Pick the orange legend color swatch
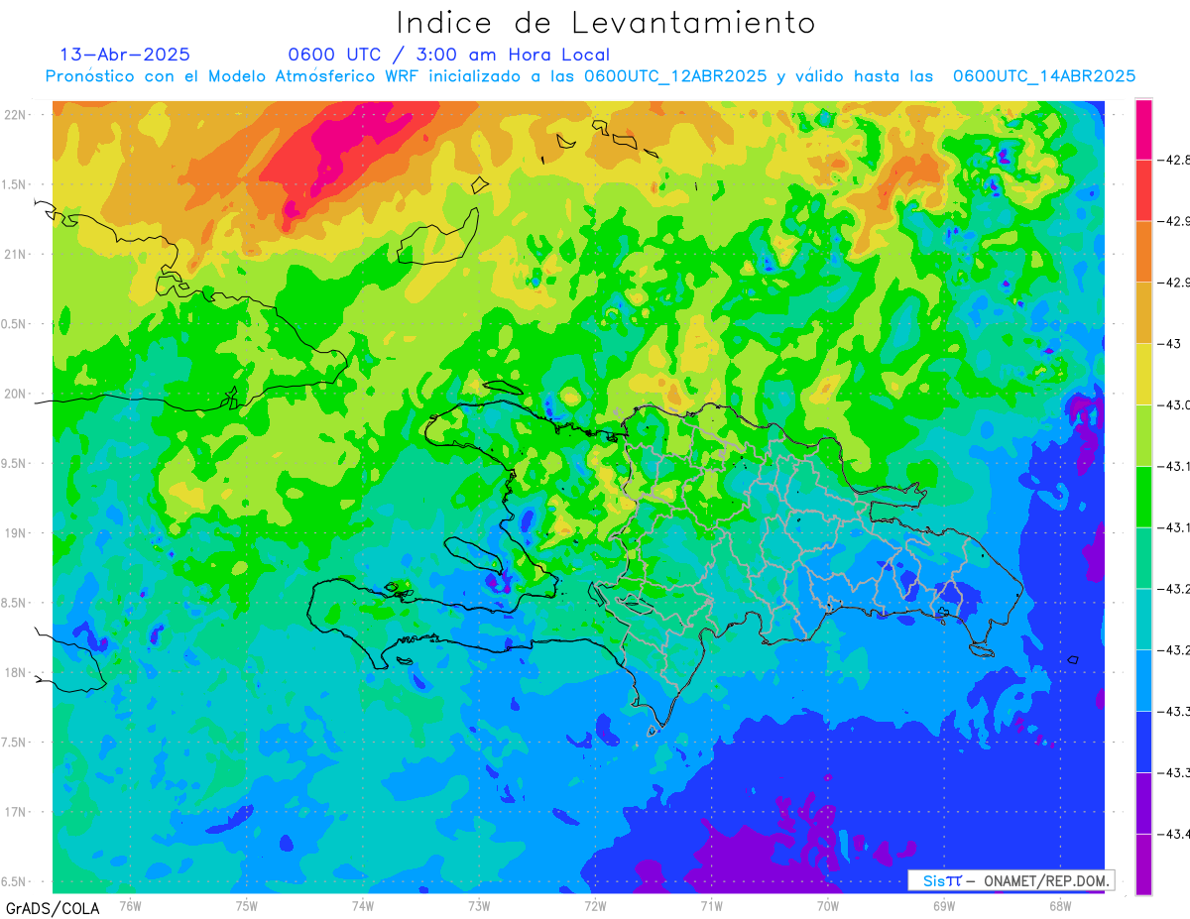Viewport: 1190px width, 919px height. pos(1143,251)
